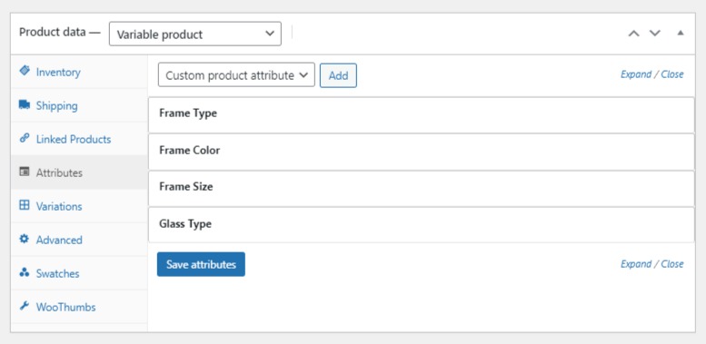706x344 pixels.
Task: Move Product data panel up
Action: click(634, 34)
